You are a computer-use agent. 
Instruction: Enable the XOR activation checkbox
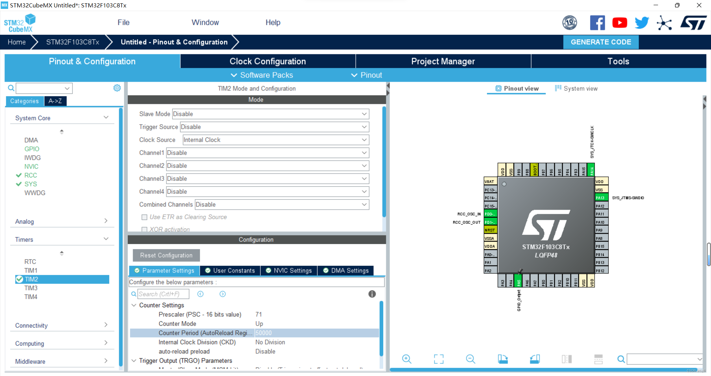click(x=144, y=229)
